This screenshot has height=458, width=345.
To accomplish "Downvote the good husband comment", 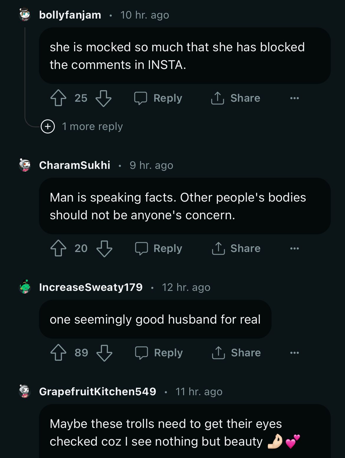I will pyautogui.click(x=104, y=352).
